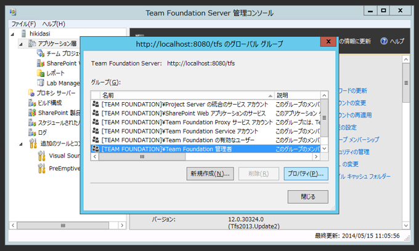Click the キャッシュ フォルダー link
The width and height of the screenshot is (419, 251).
point(365,177)
